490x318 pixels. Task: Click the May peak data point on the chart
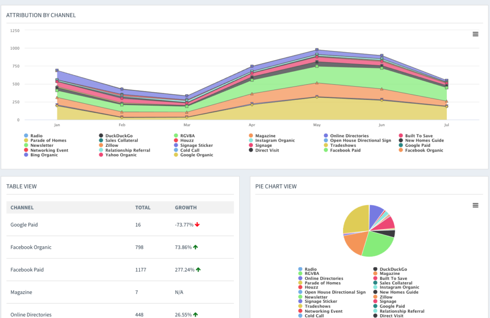coord(316,49)
